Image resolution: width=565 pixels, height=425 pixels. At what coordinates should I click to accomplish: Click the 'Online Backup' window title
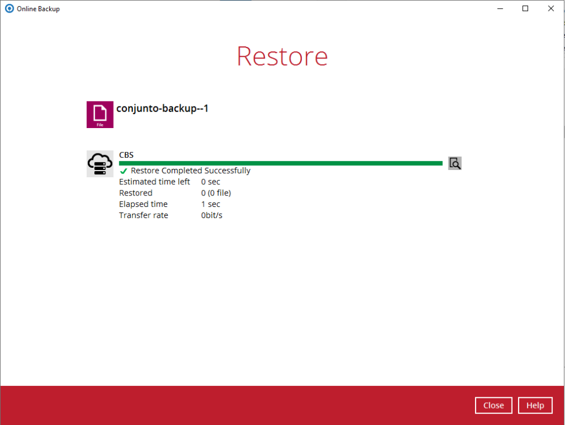coord(38,9)
